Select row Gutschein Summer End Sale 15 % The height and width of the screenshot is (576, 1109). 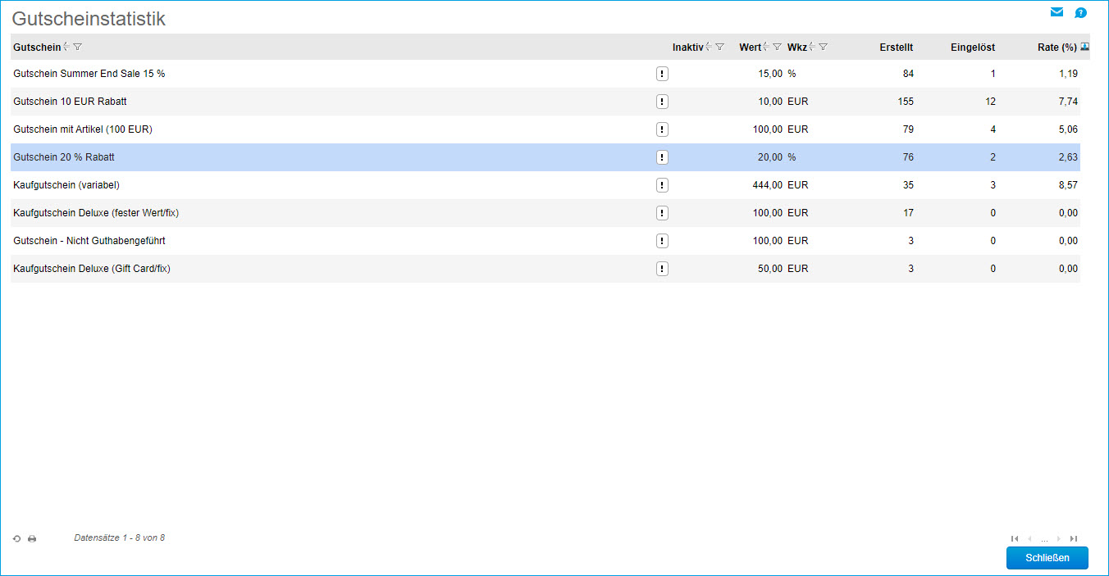(545, 74)
